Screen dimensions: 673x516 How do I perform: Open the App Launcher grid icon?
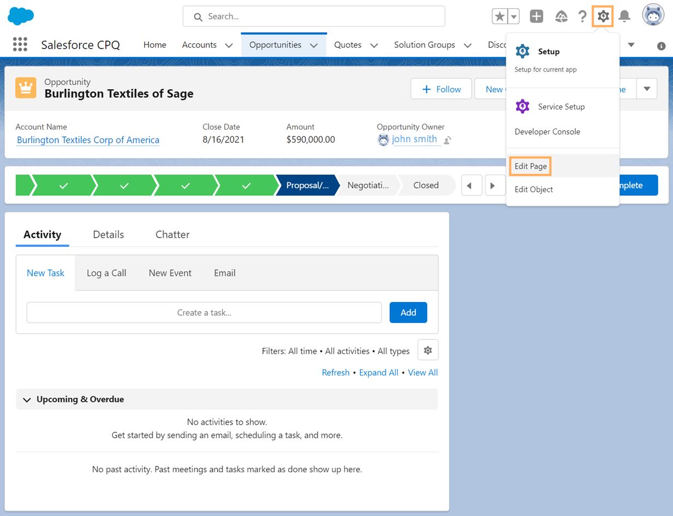tap(20, 44)
